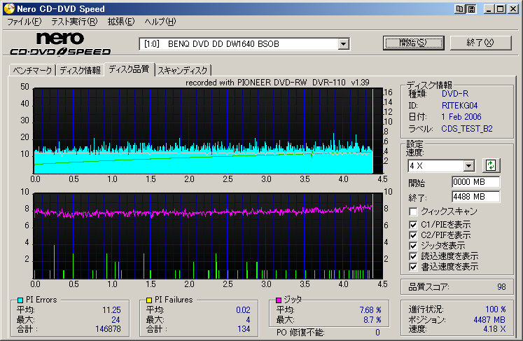Click the PO 修復不能 value 0
Image resolution: width=523 pixels, height=341 pixels.
(377, 333)
